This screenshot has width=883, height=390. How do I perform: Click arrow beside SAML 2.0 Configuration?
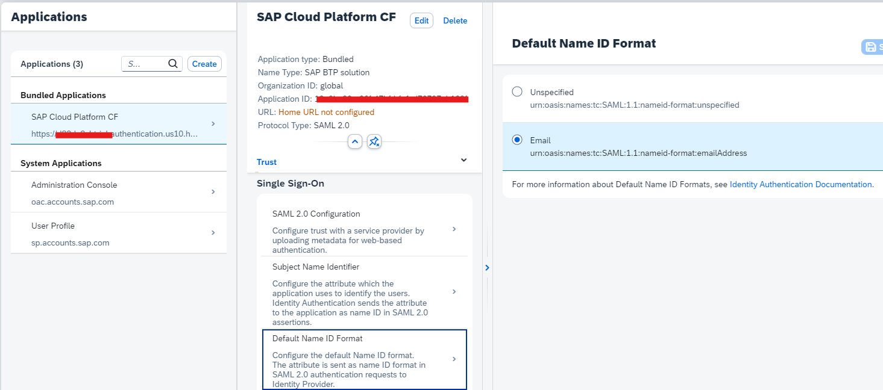click(454, 229)
